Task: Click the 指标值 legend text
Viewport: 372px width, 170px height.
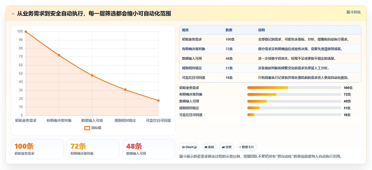Action: [x=96, y=128]
